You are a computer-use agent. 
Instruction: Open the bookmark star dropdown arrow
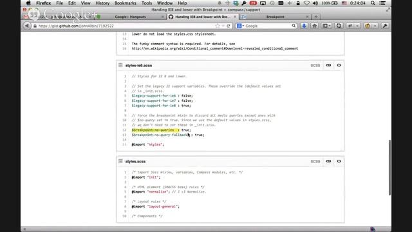[223, 26]
